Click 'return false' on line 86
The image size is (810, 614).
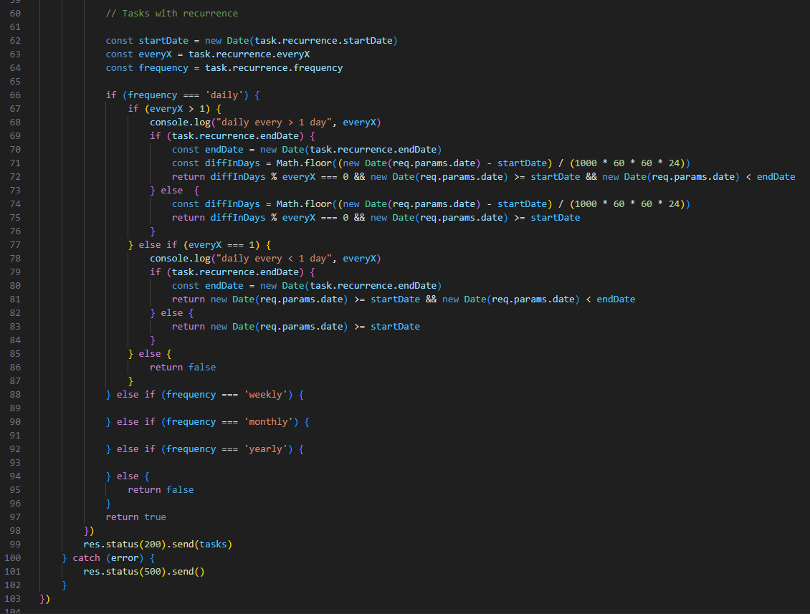(x=183, y=368)
